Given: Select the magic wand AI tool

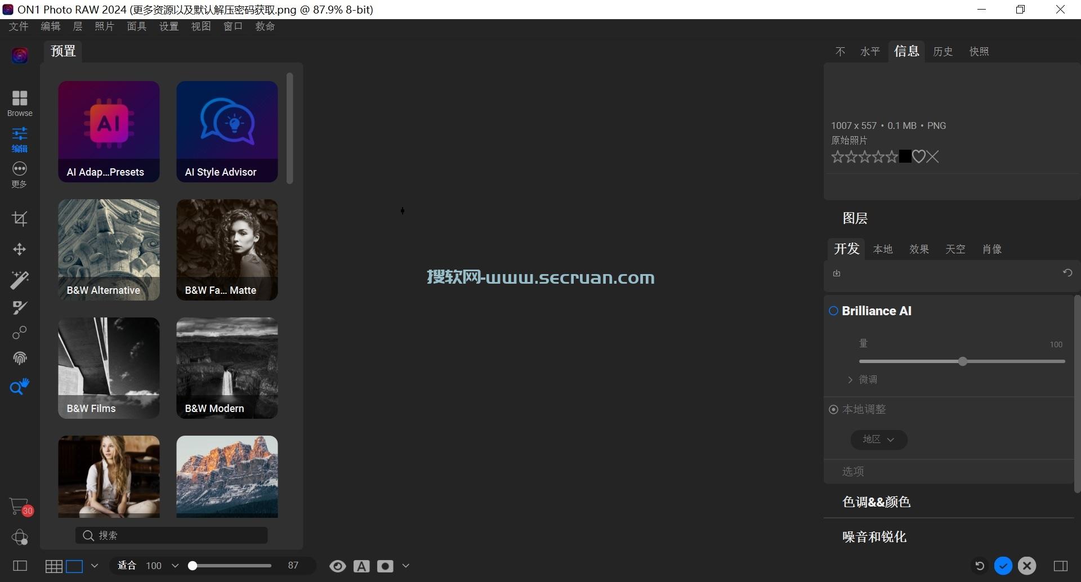Looking at the screenshot, I should click(x=20, y=280).
